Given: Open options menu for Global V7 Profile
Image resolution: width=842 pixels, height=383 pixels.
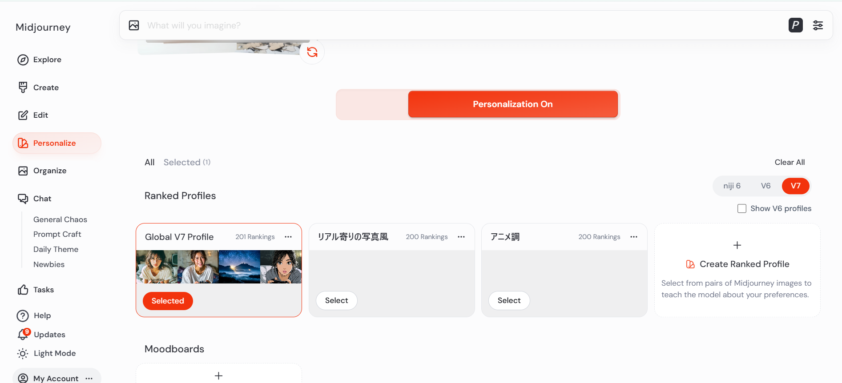Looking at the screenshot, I should [x=288, y=237].
